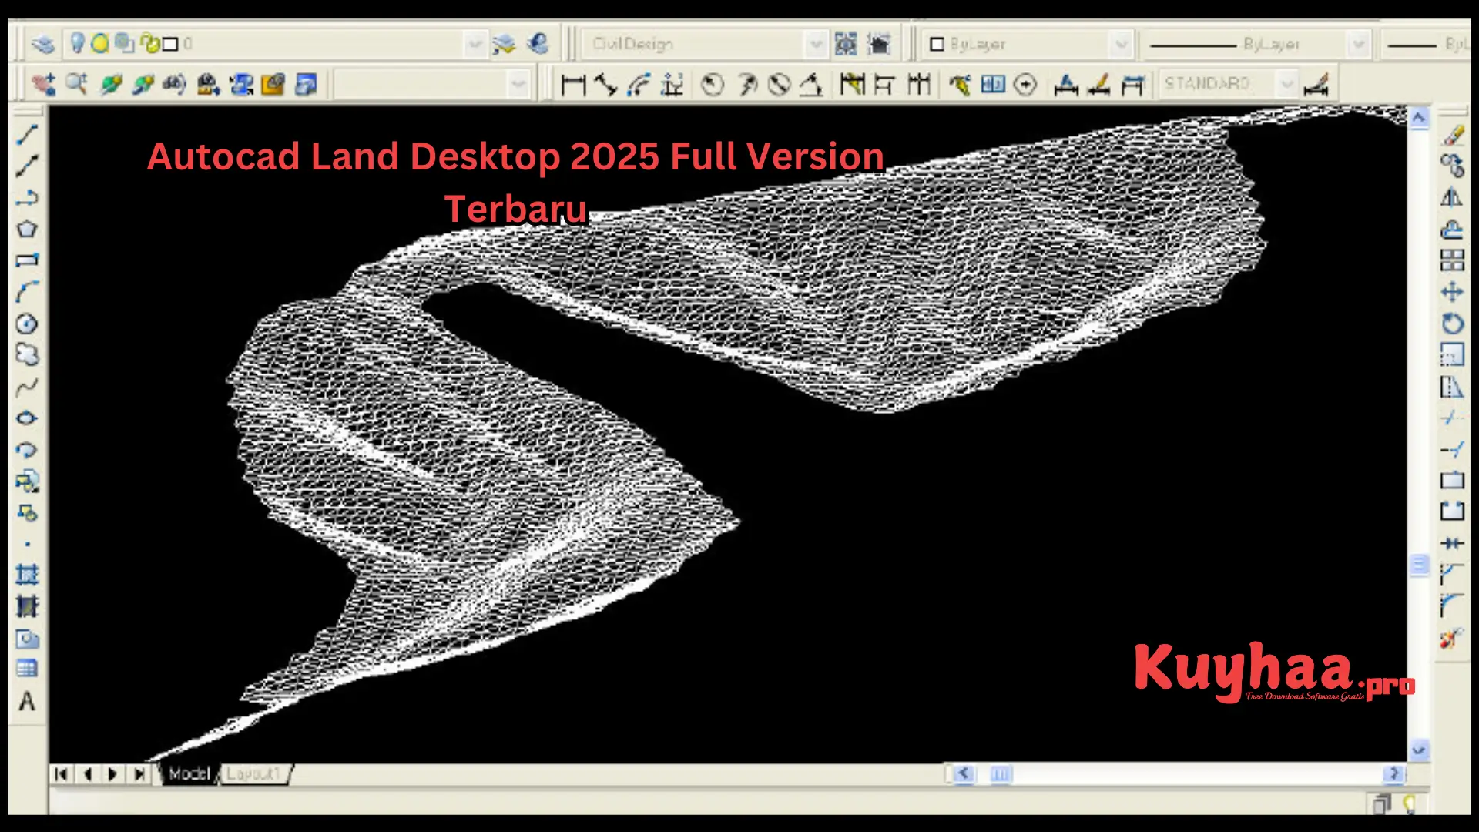Switch to the Layout1 tab

254,773
